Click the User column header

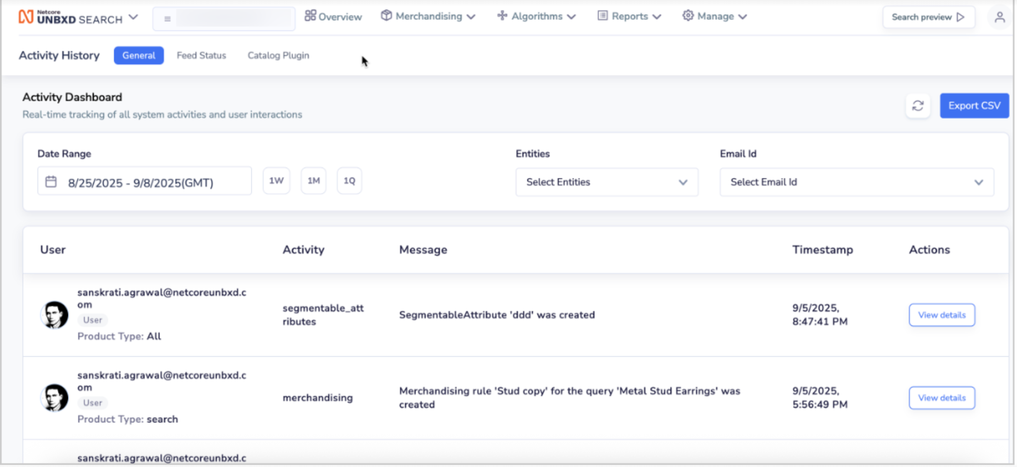tap(53, 250)
